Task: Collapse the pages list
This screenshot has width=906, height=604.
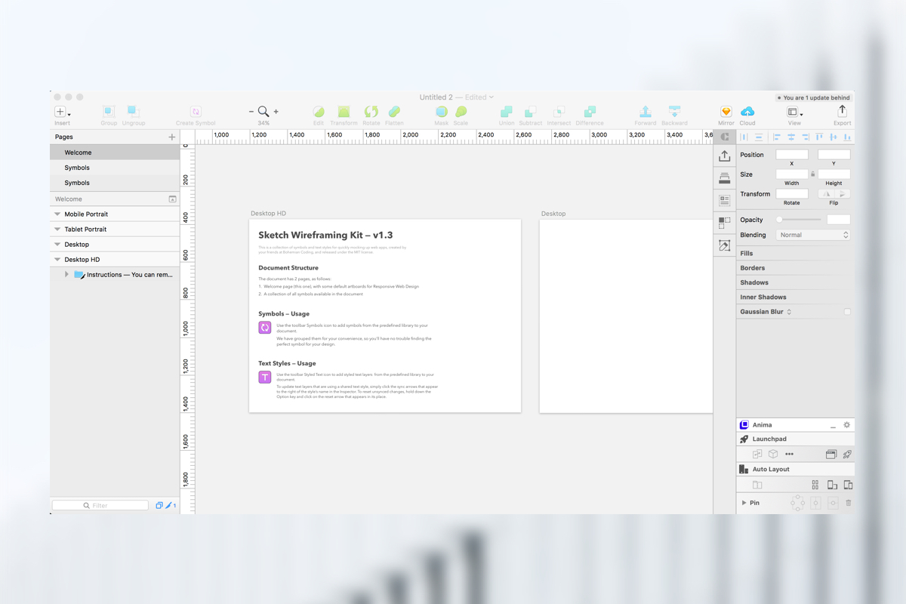Action: point(172,199)
